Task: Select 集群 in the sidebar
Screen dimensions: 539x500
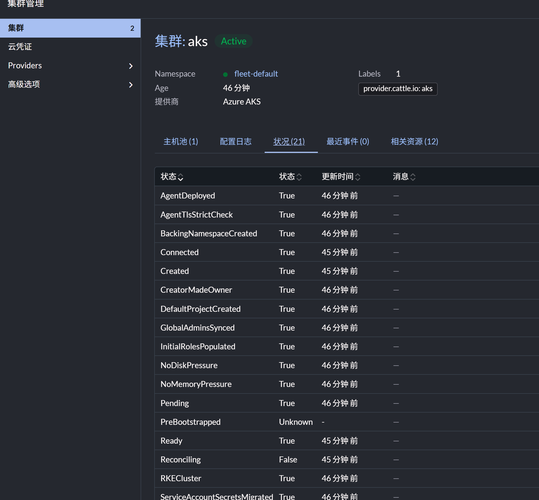Action: [x=70, y=28]
